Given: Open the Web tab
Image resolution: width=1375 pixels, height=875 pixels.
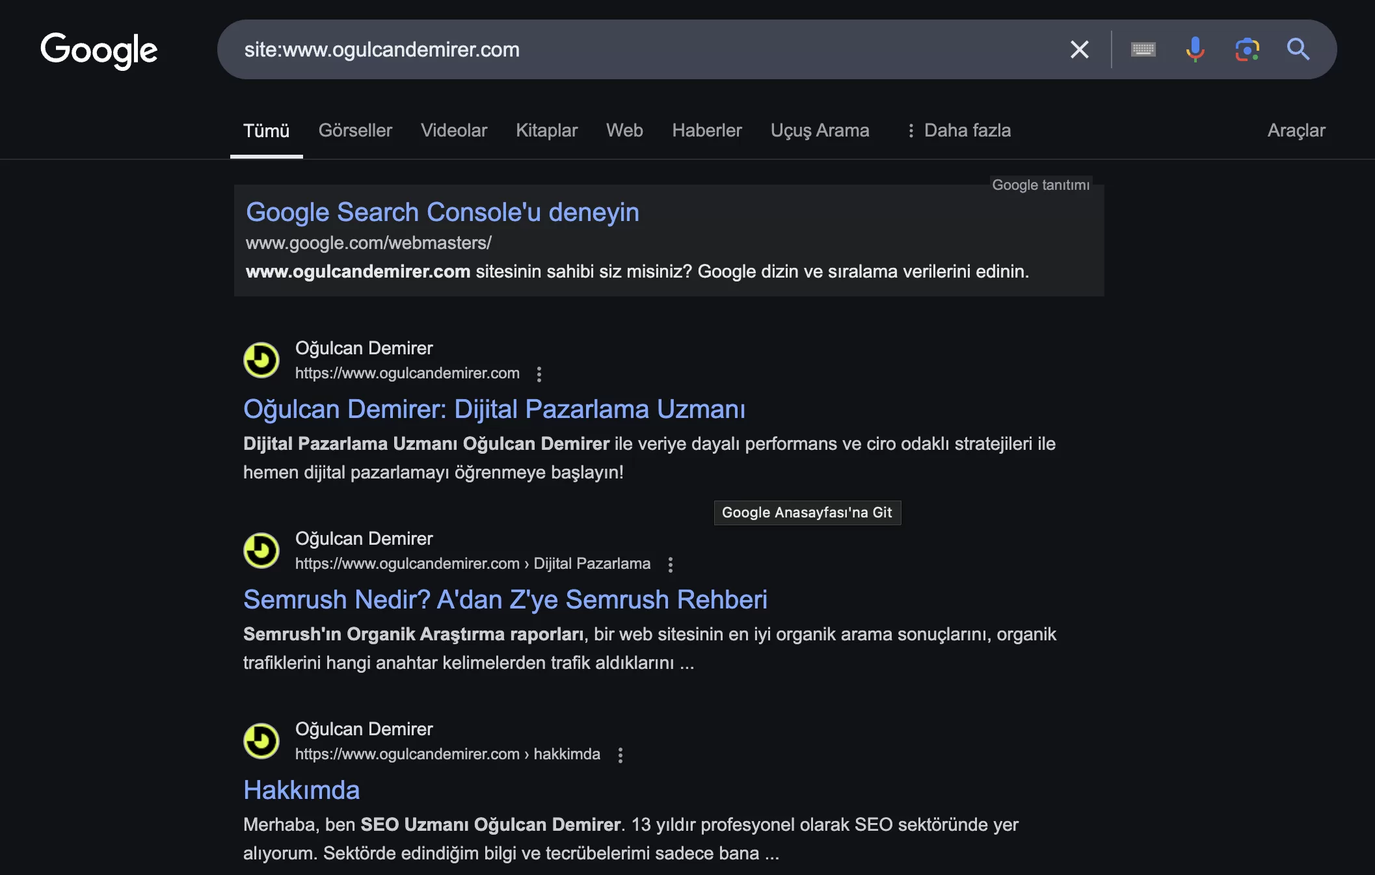Looking at the screenshot, I should tap(624, 131).
